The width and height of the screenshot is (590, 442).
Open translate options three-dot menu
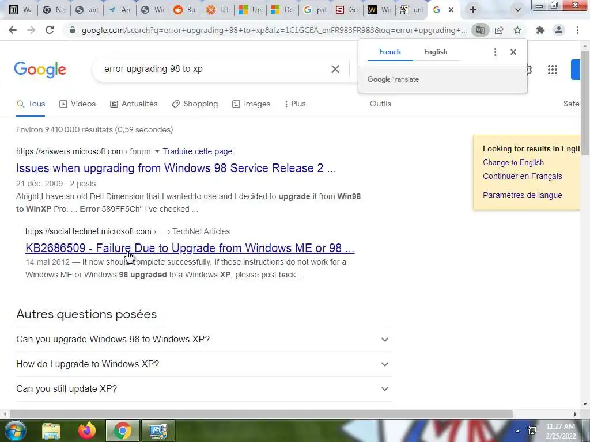(x=495, y=52)
